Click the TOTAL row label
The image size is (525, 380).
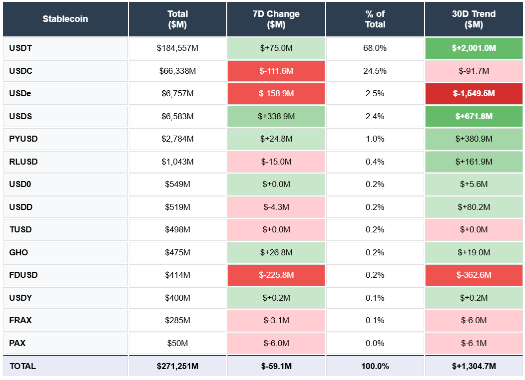[22, 366]
